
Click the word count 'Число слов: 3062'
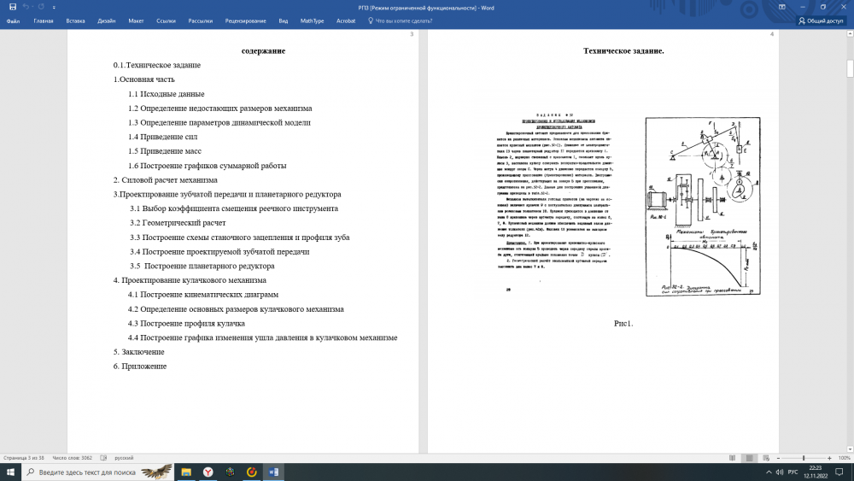(72, 458)
